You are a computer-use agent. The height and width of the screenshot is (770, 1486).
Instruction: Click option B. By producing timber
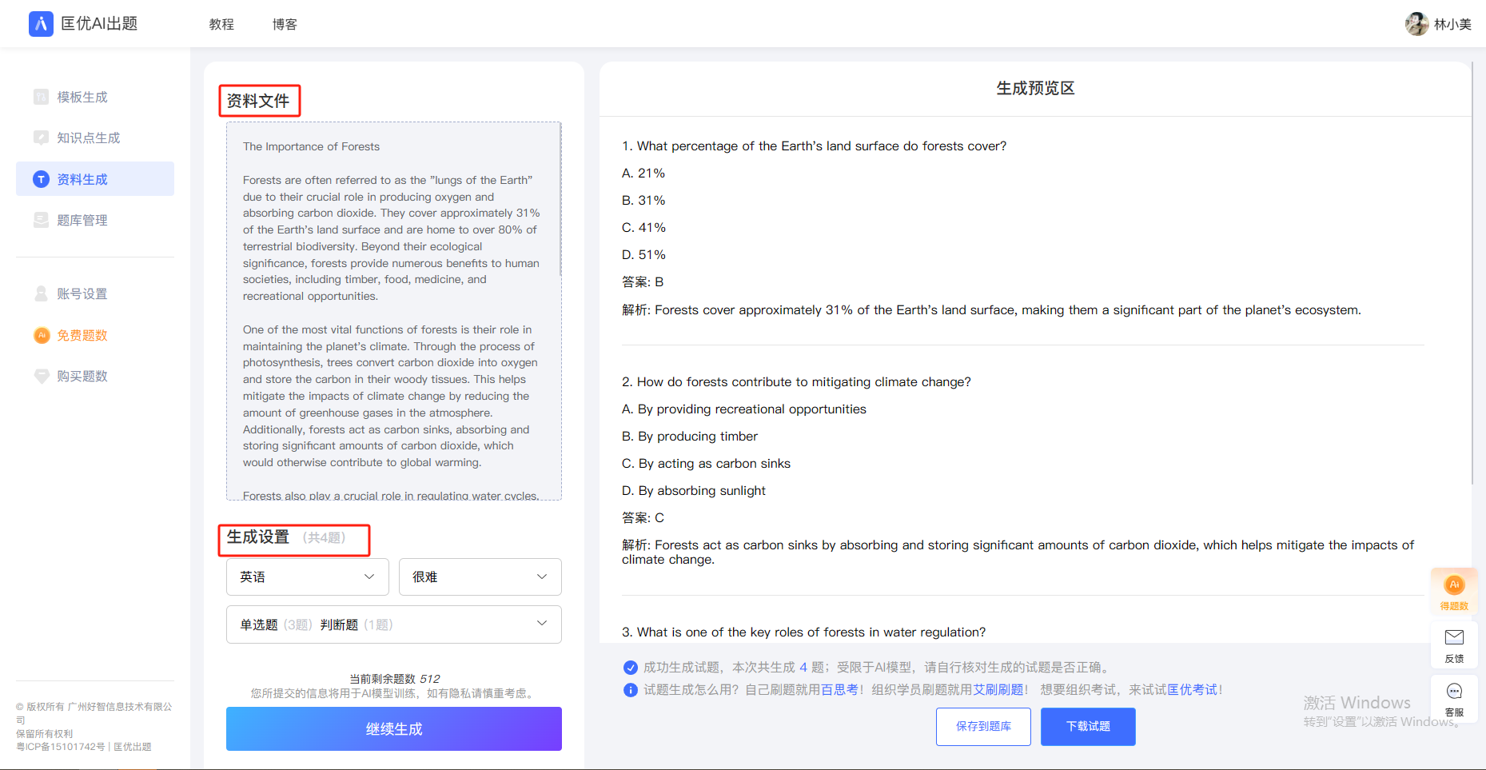coord(690,436)
